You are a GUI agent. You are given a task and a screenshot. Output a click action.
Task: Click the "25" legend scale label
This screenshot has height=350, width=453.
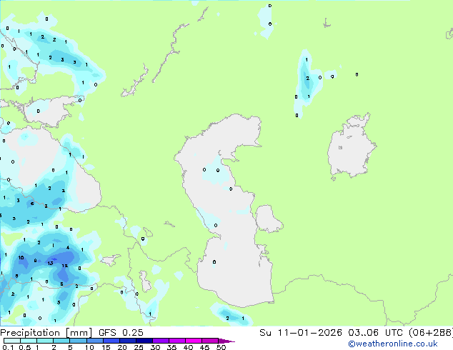point(139,347)
